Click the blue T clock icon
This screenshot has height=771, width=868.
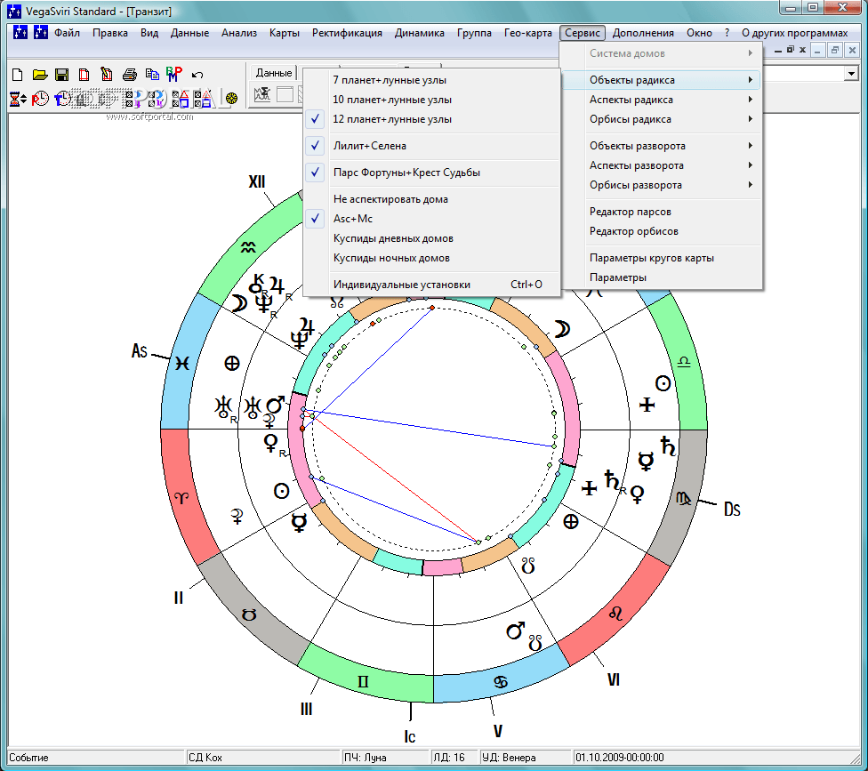[x=62, y=99]
